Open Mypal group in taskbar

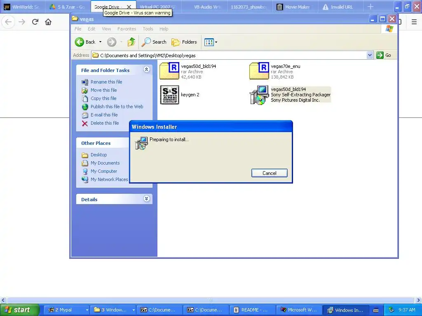click(x=66, y=310)
